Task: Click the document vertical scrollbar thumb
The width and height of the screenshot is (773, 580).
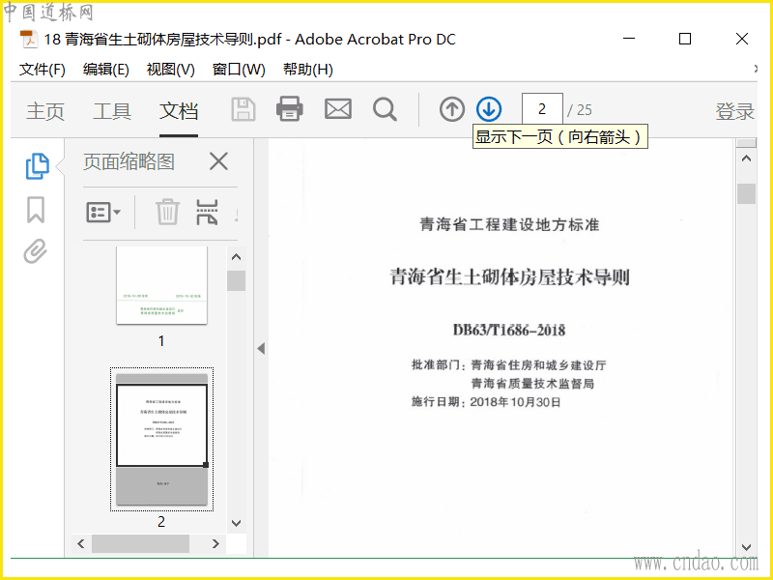Action: (x=746, y=193)
